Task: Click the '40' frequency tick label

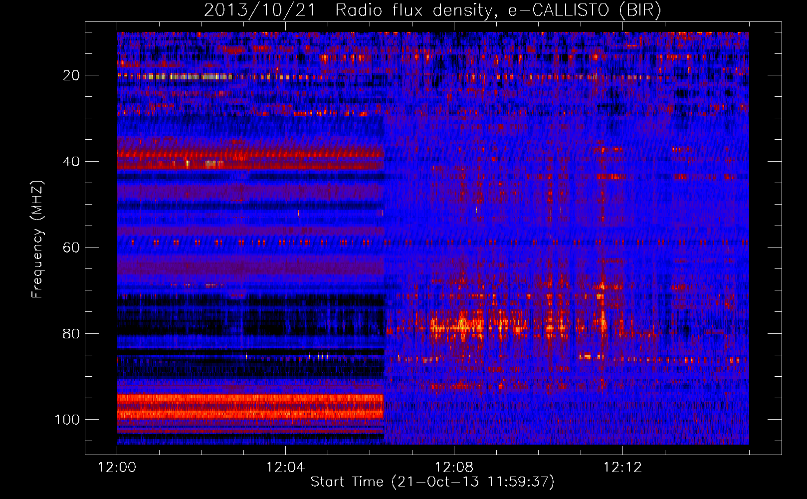Action: tap(72, 162)
